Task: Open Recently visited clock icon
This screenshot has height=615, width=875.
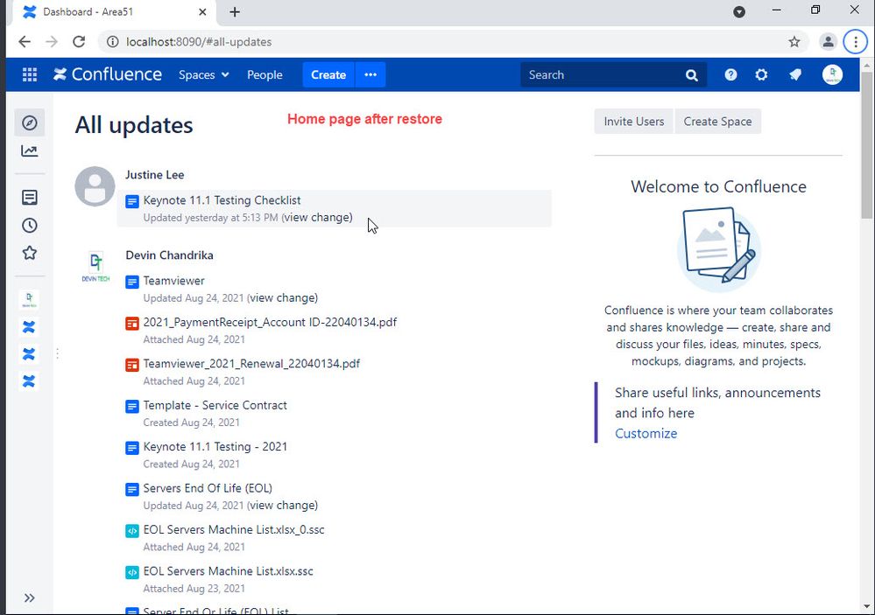Action: tap(30, 225)
